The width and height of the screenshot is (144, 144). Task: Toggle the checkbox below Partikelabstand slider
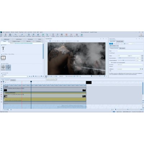pos(110,63)
